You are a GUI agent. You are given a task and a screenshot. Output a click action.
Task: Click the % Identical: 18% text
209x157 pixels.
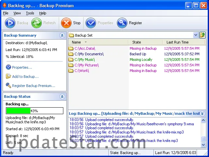20,57
